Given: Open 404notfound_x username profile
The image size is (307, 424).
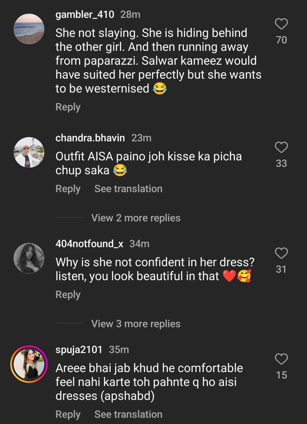Looking at the screenshot, I should tap(89, 244).
